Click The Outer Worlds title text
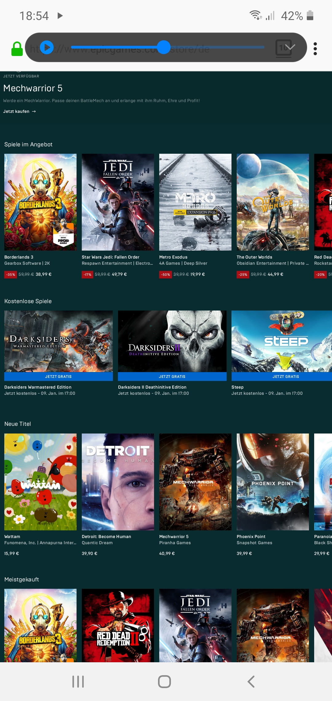The image size is (332, 701). click(255, 257)
